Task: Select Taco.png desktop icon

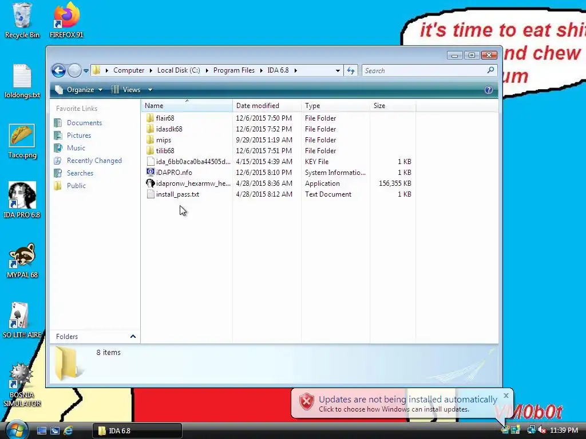Action: coord(22,141)
